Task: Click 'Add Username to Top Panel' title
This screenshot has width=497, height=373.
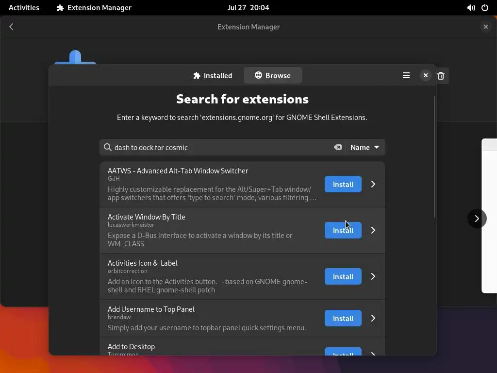Action: (151, 309)
